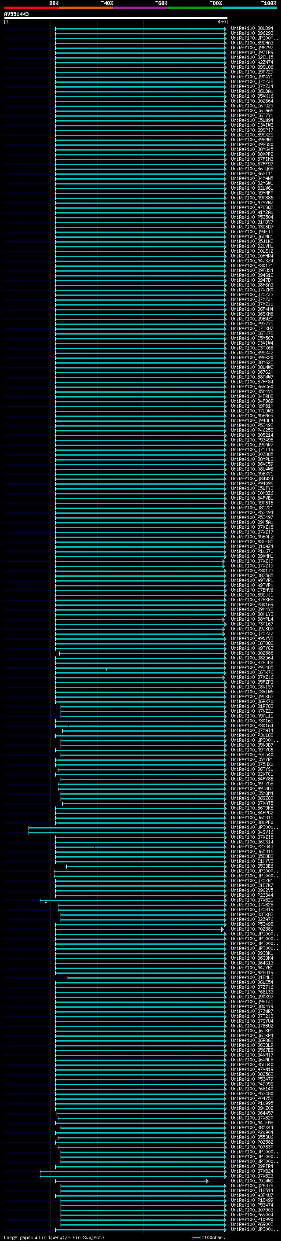Screen dimensions: 281x1241
Task: Select hit UniRef100_O18514
Action: pos(252,1190)
